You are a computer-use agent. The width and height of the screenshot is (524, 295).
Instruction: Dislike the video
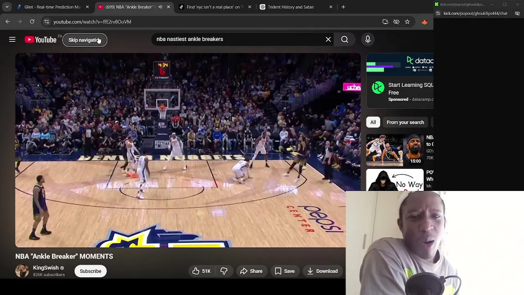(x=224, y=271)
